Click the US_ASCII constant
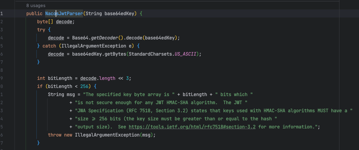This screenshot has width=359, height=150. (x=185, y=54)
